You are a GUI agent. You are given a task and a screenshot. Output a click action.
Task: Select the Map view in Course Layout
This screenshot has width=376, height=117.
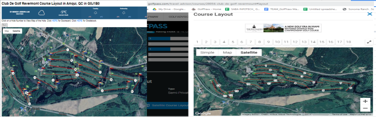(227, 53)
